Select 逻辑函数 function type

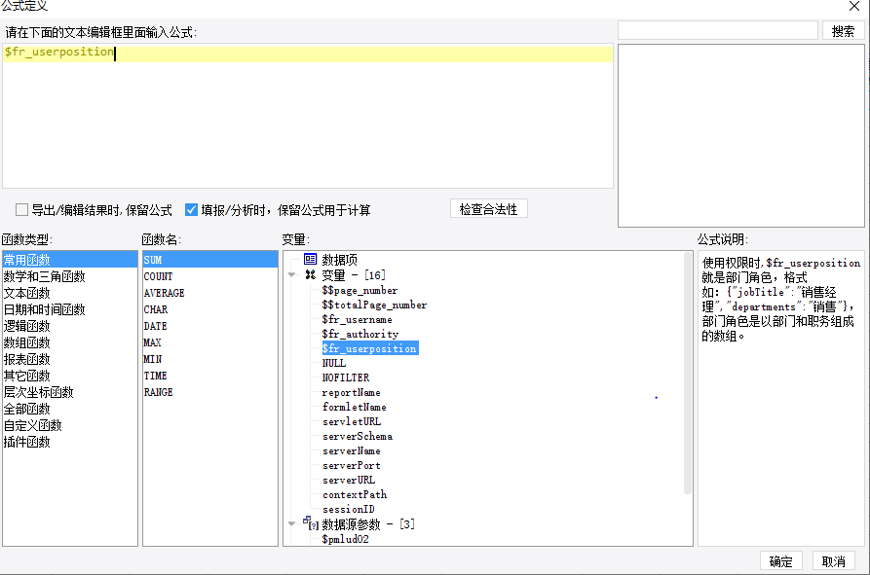pyautogui.click(x=70, y=326)
